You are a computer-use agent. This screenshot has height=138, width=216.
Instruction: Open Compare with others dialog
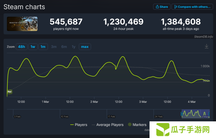coord(192,7)
